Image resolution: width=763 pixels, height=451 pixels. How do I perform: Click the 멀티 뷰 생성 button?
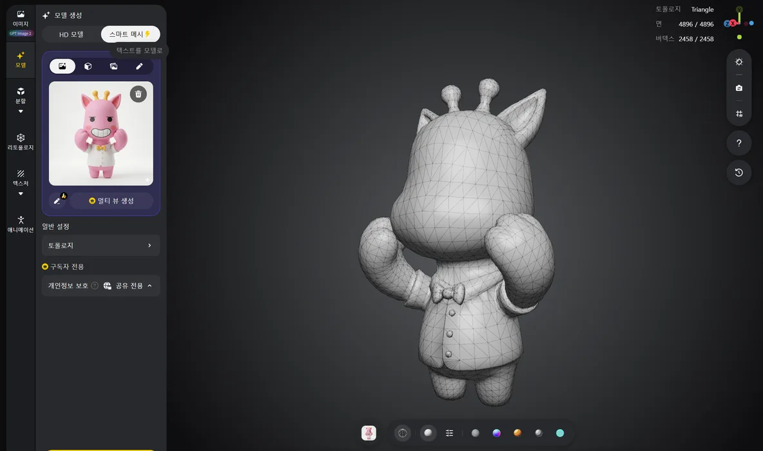click(111, 200)
